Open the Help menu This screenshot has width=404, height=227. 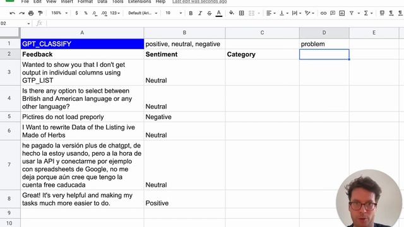pyautogui.click(x=160, y=1)
